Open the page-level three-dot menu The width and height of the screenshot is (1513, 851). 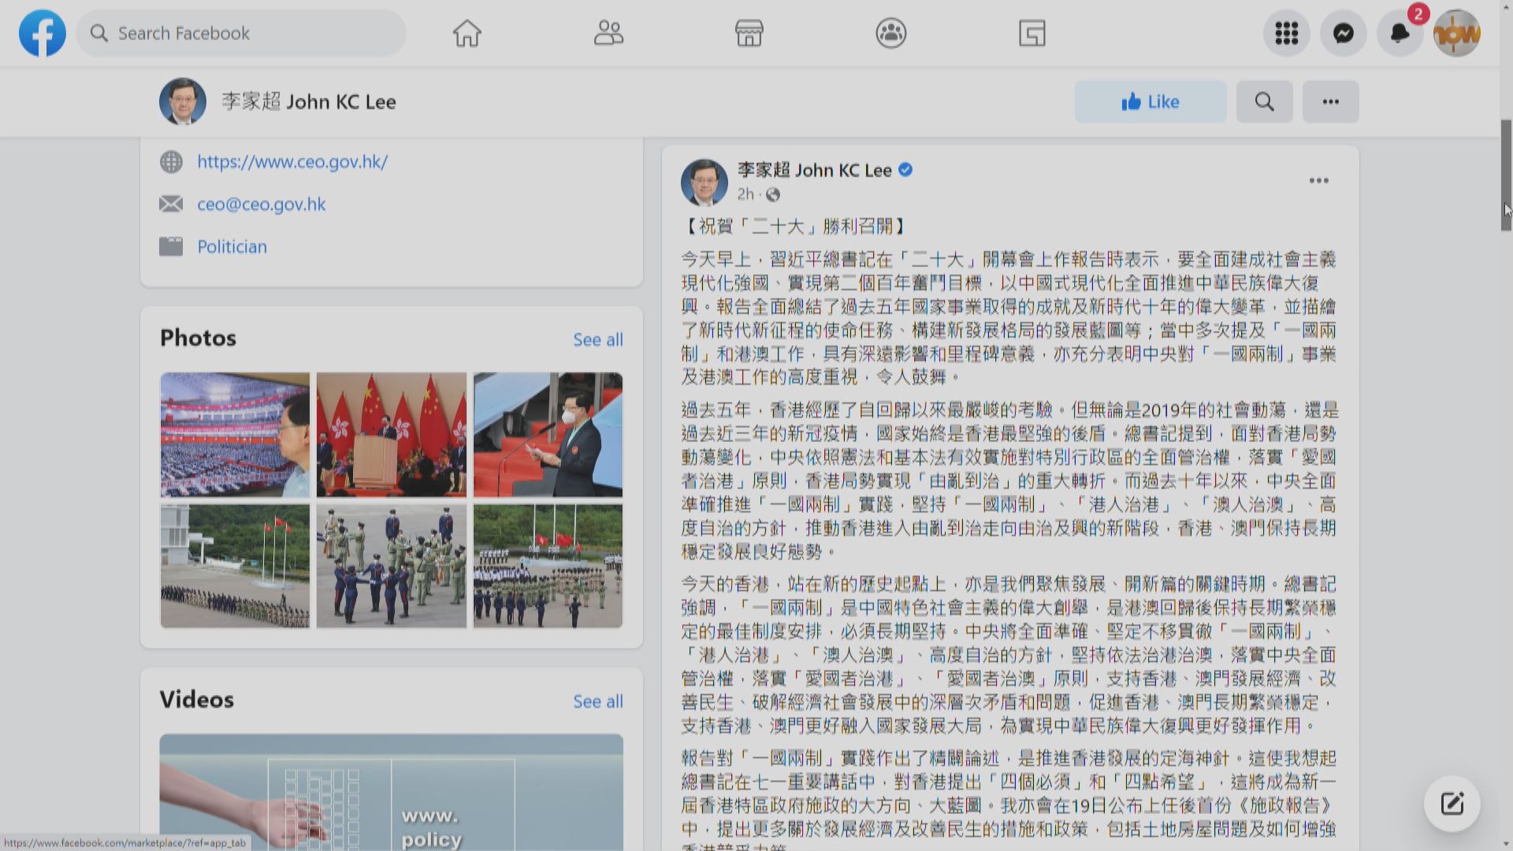click(x=1330, y=102)
